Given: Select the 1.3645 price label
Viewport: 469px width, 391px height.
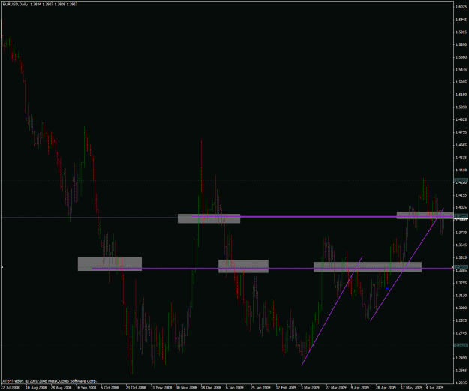Looking at the screenshot, I should pos(461,245).
